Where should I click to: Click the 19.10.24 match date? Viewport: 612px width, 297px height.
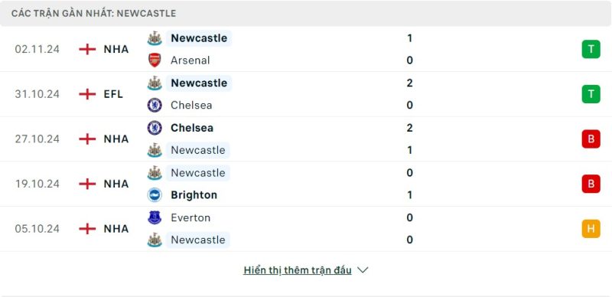point(37,184)
